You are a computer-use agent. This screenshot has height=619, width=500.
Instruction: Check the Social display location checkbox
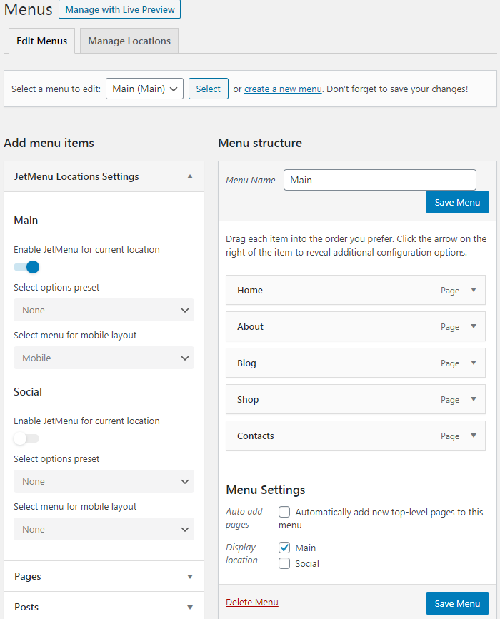point(284,563)
